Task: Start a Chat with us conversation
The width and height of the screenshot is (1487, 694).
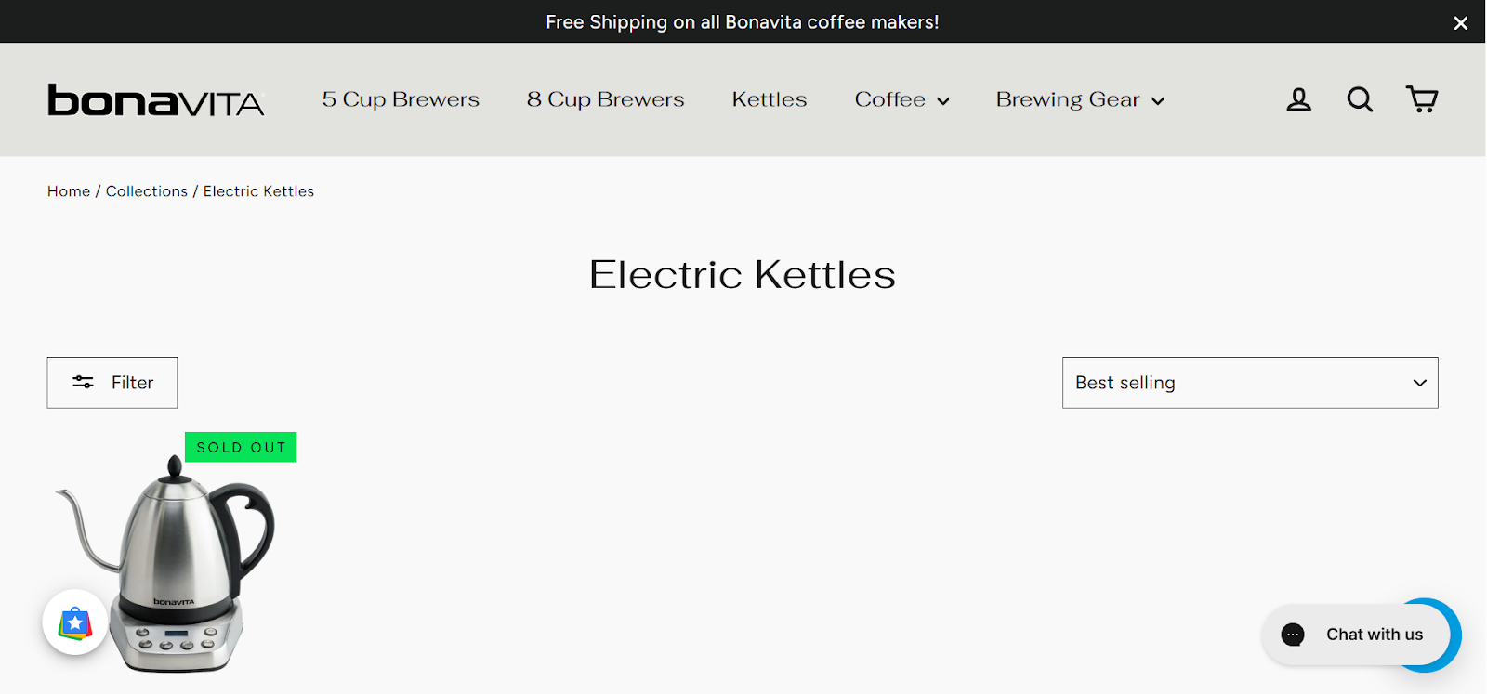Action: [x=1375, y=635]
